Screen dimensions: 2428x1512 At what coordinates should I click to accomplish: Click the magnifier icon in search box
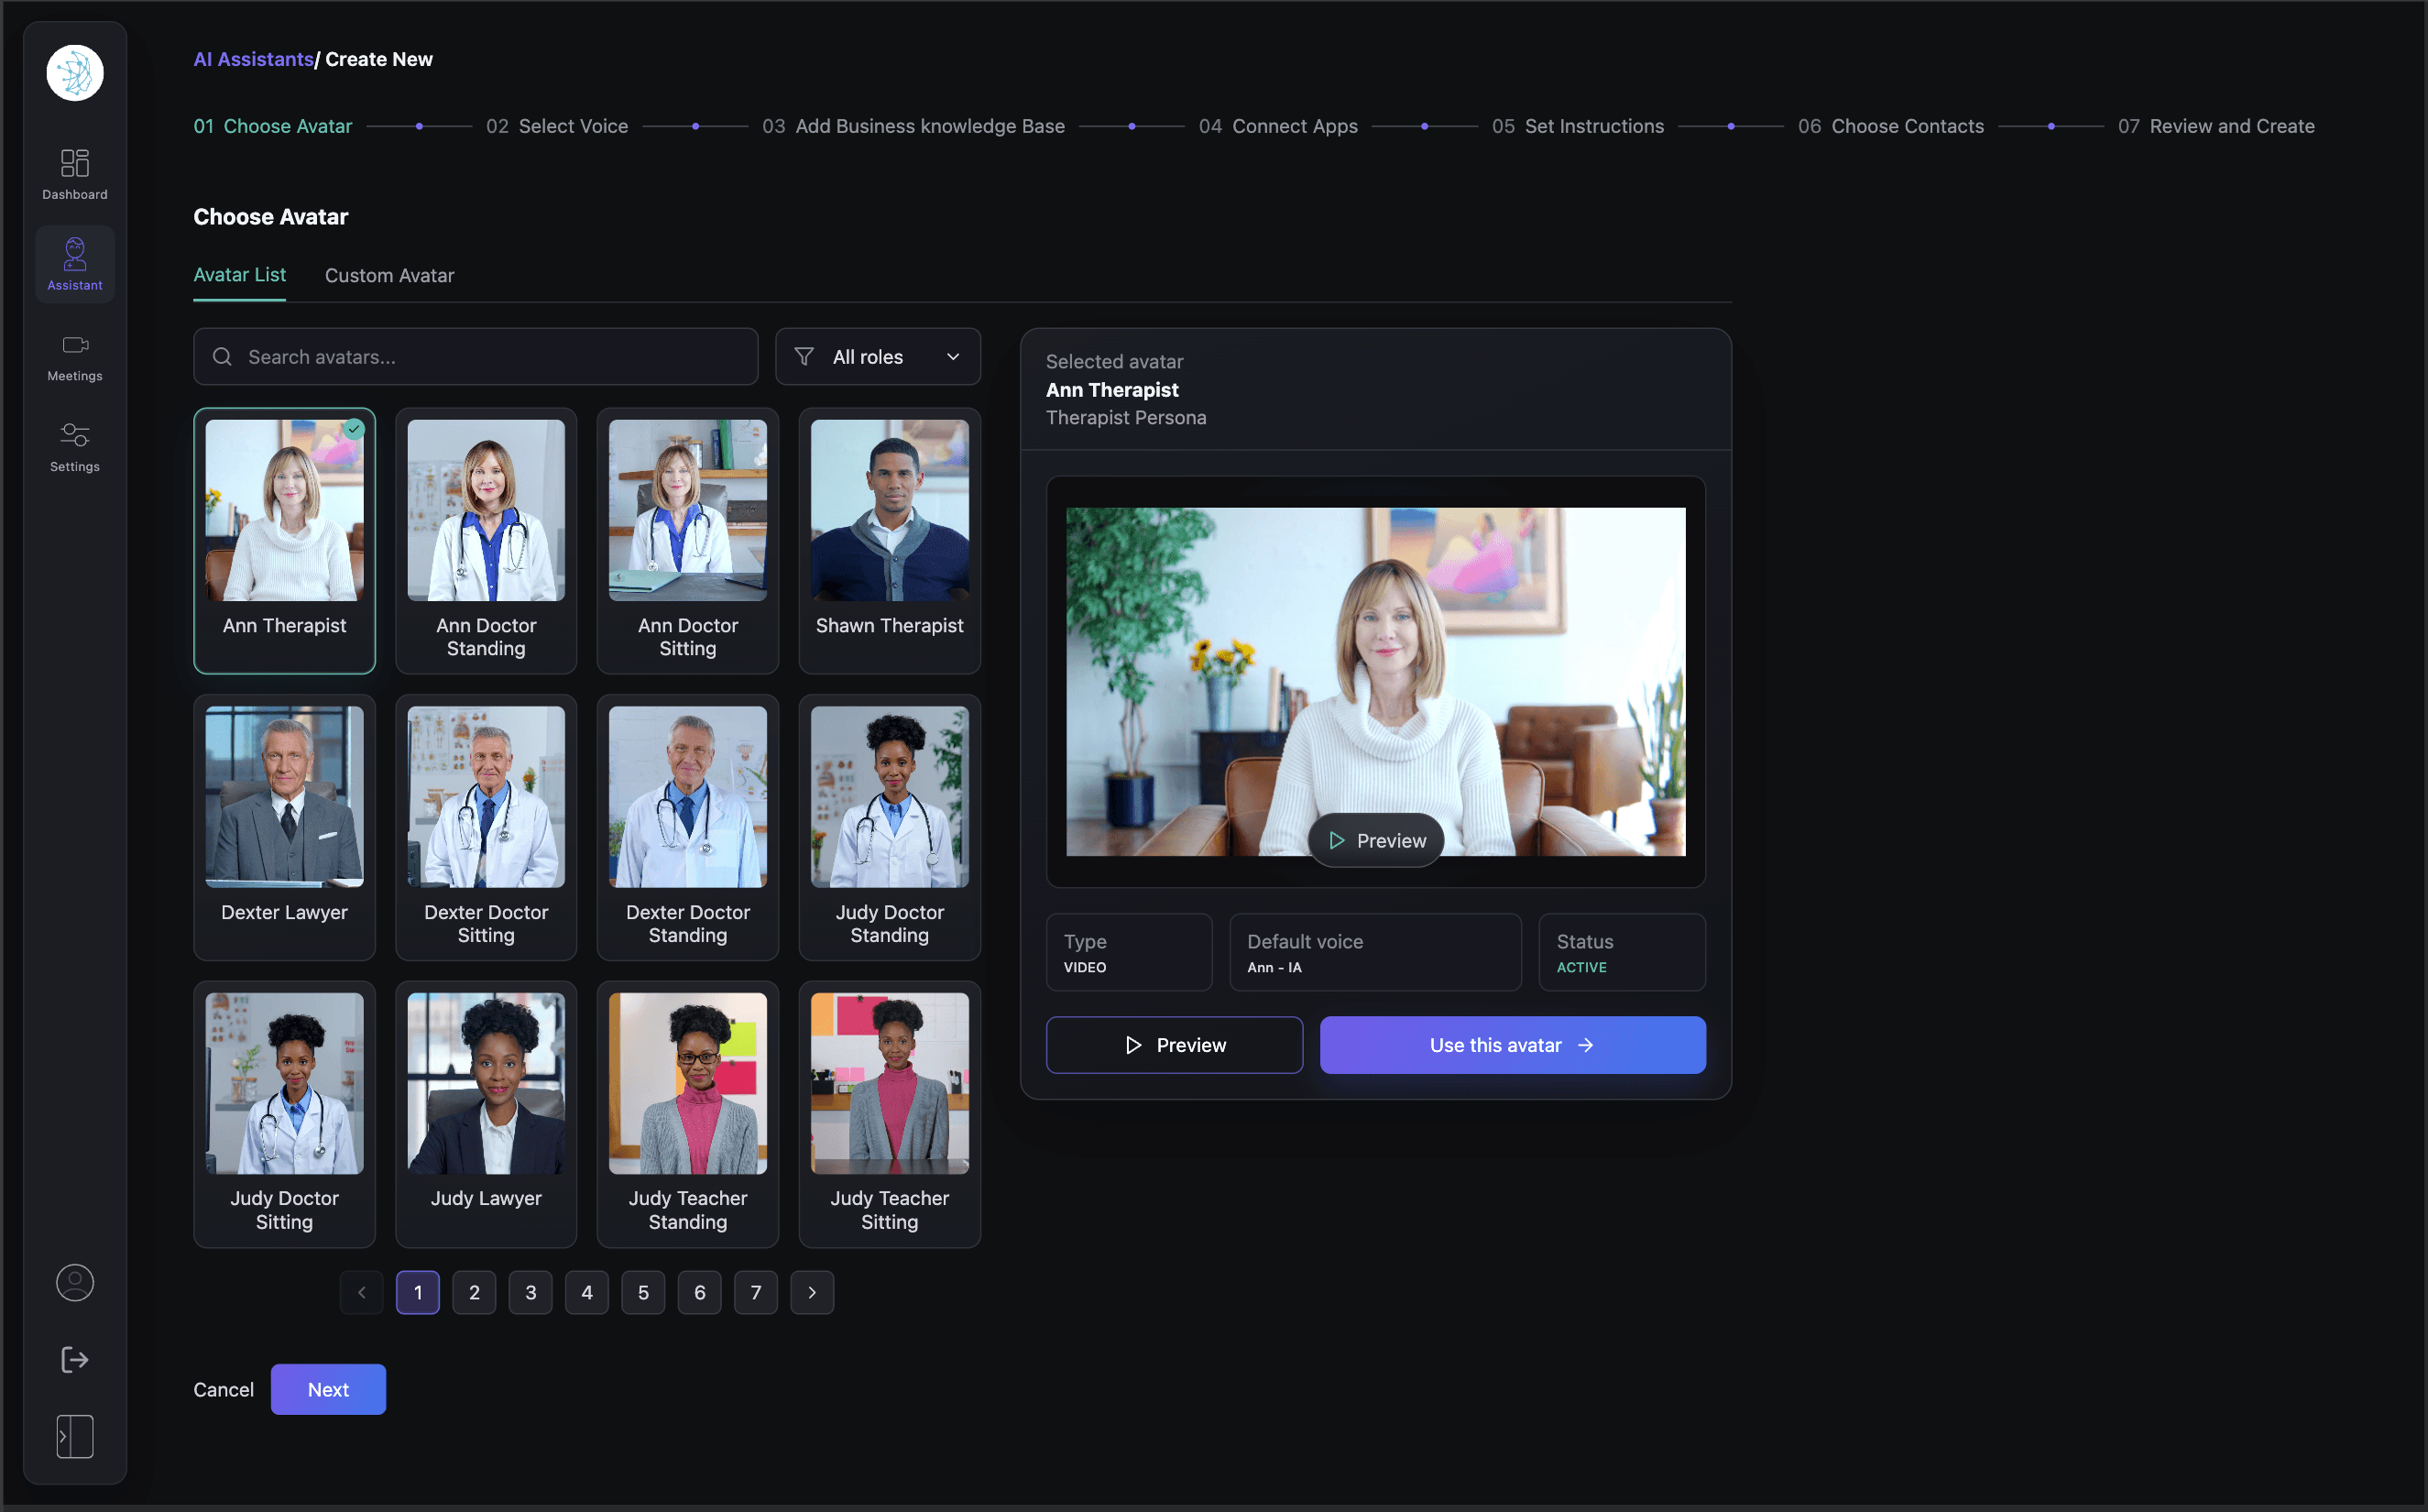tap(222, 357)
